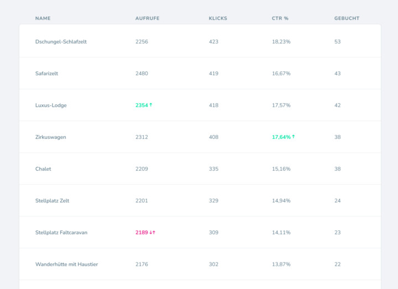Click the 2312 views value
The width and height of the screenshot is (398, 289).
coord(142,137)
